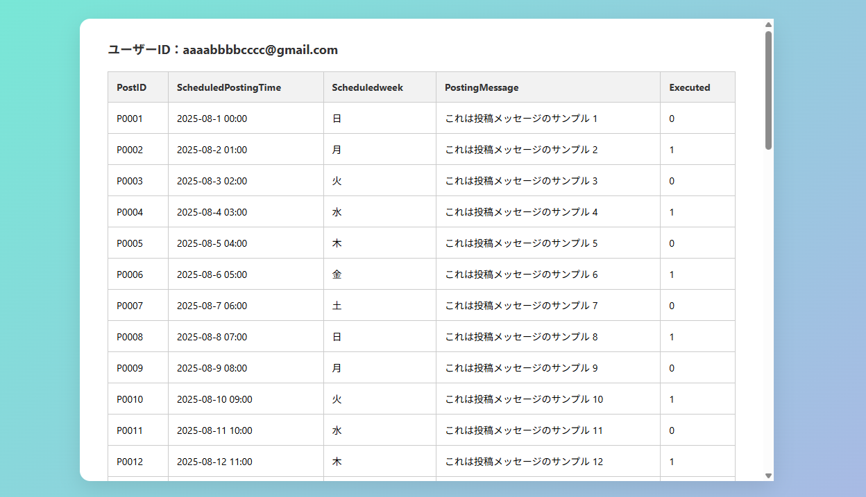Click the 火 weekday cell in row P0003
Image resolution: width=866 pixels, height=497 pixels.
coord(380,181)
